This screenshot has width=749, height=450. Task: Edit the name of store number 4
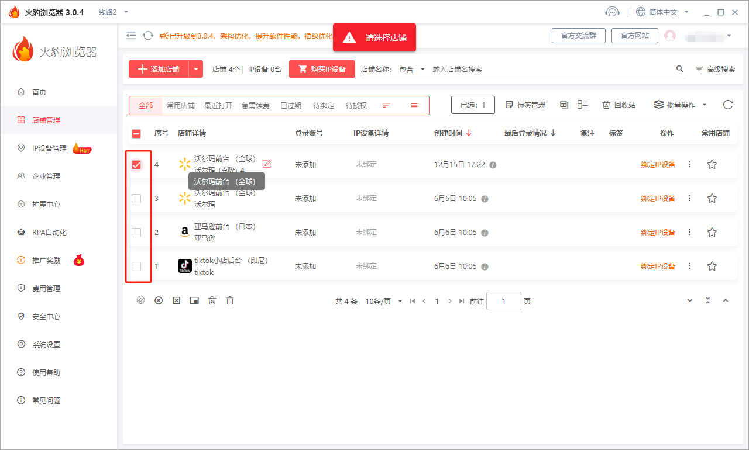click(267, 164)
